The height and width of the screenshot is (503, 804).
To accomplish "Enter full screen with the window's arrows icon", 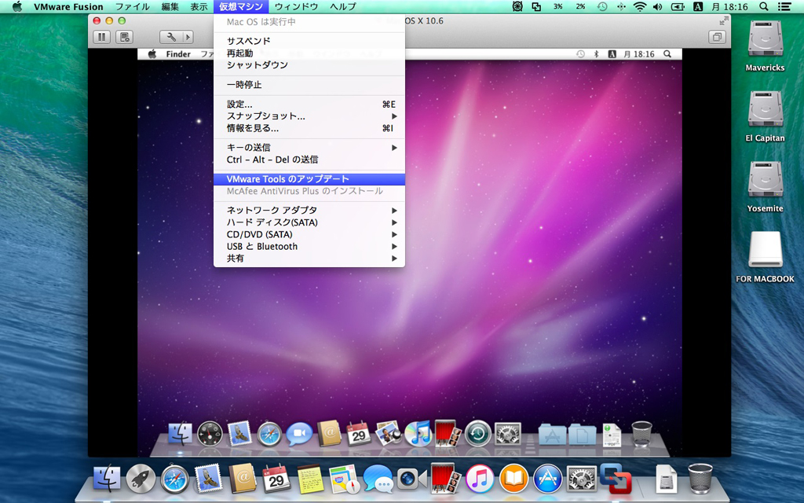I will (723, 20).
